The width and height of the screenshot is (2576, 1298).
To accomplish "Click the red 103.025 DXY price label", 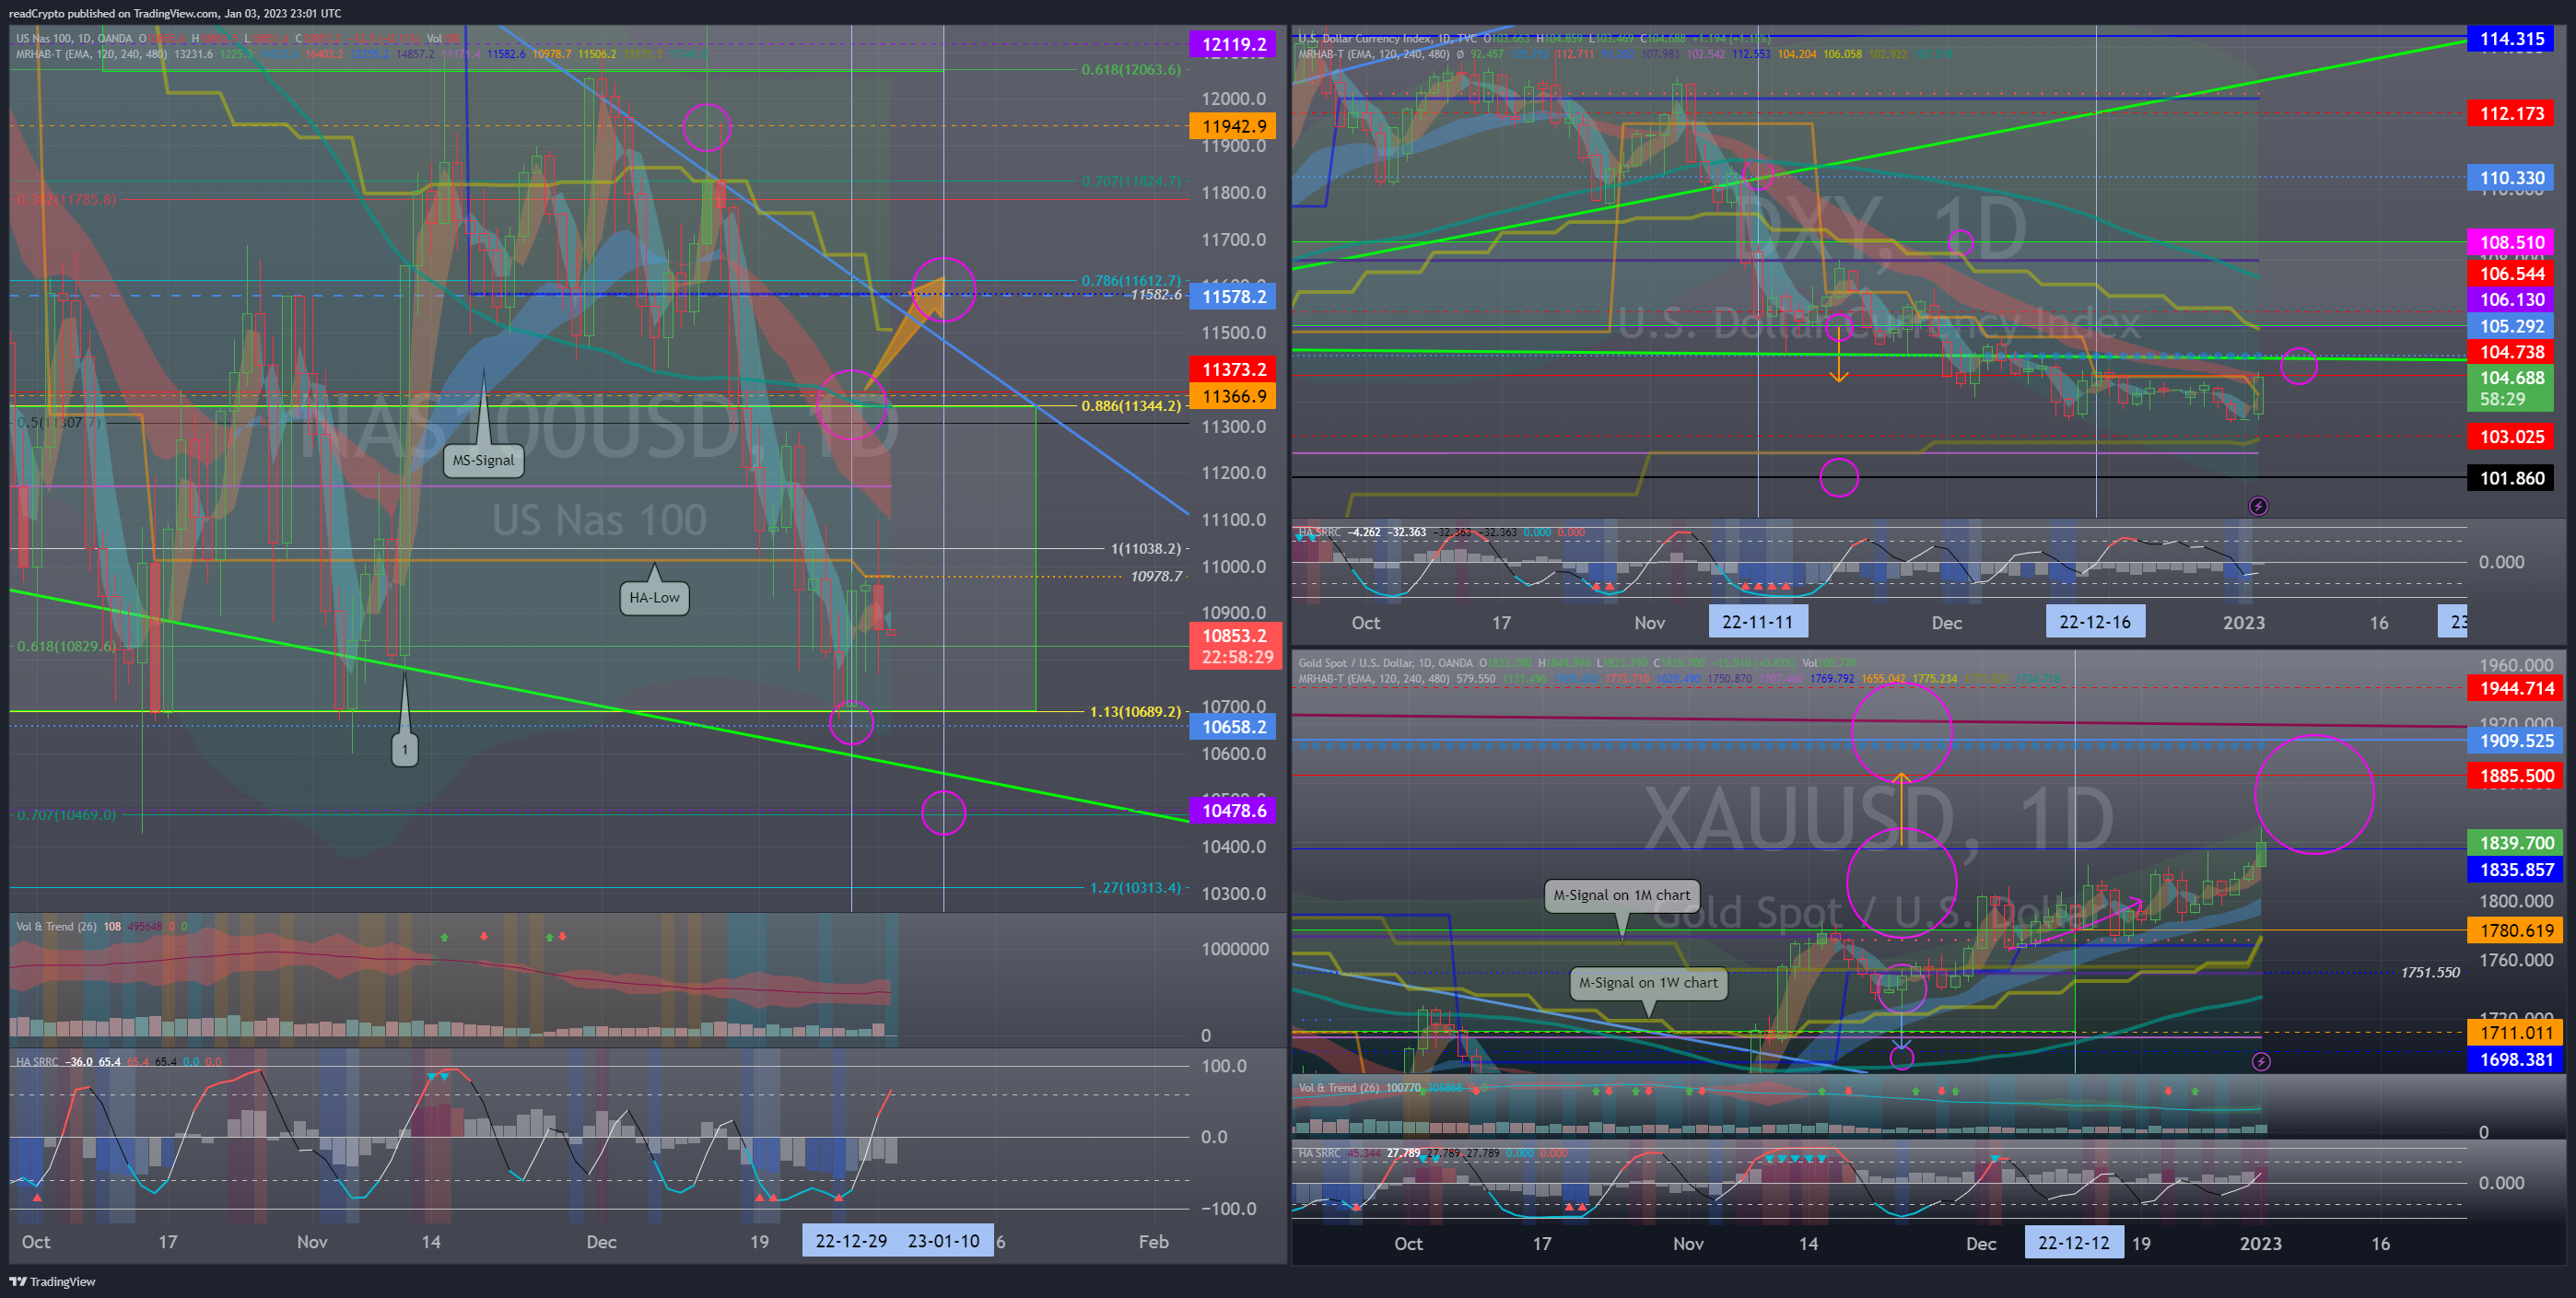I will [2511, 436].
